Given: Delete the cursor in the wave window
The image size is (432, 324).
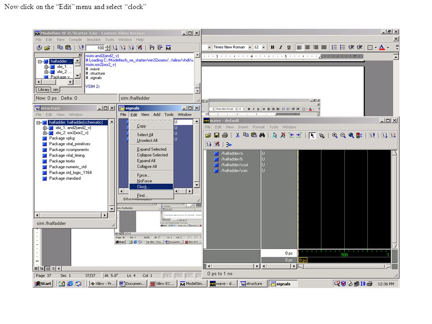Looking at the screenshot, I should coord(283,135).
